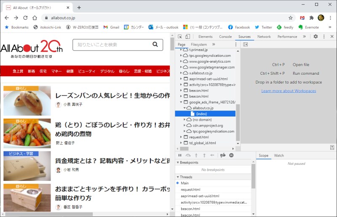Reload the page with refresh icon

25,18
